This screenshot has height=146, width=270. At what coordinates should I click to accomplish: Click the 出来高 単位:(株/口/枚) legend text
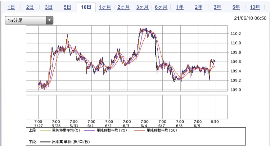pos(71,142)
